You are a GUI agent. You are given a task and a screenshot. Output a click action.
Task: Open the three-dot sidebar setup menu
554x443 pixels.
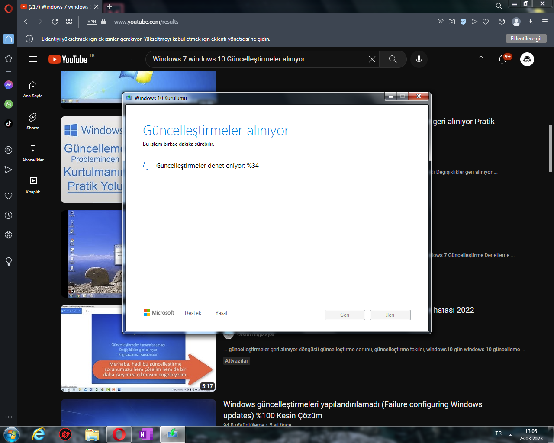pos(9,417)
